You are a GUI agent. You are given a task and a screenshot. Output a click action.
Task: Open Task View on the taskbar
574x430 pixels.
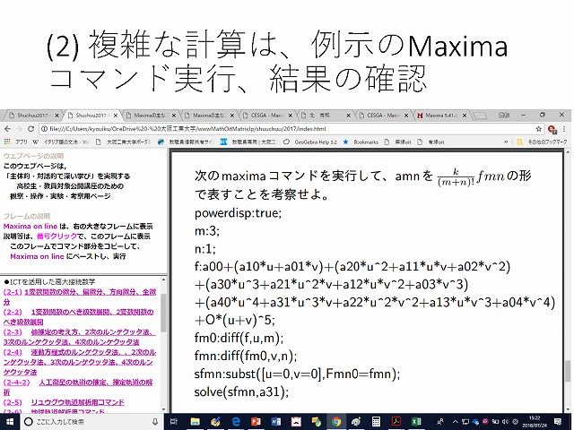(174, 422)
